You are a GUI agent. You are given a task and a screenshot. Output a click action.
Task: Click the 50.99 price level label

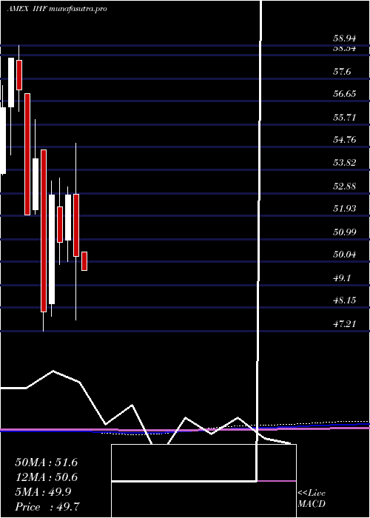coord(344,232)
